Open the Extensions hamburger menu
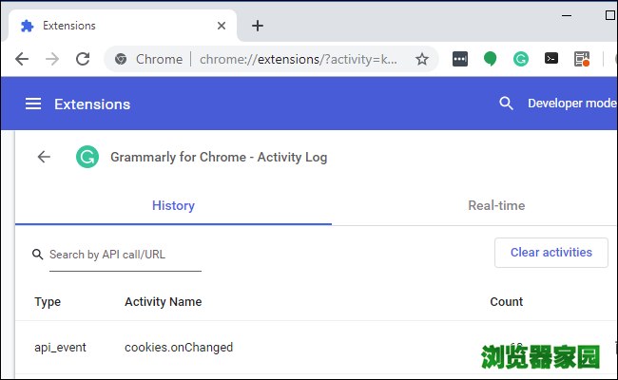 [x=33, y=104]
